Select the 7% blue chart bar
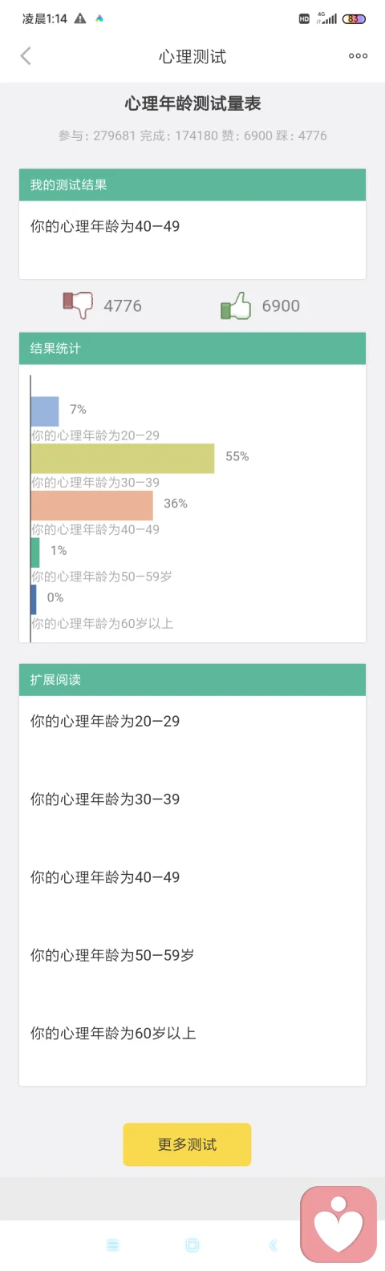The width and height of the screenshot is (385, 1271). coord(45,411)
